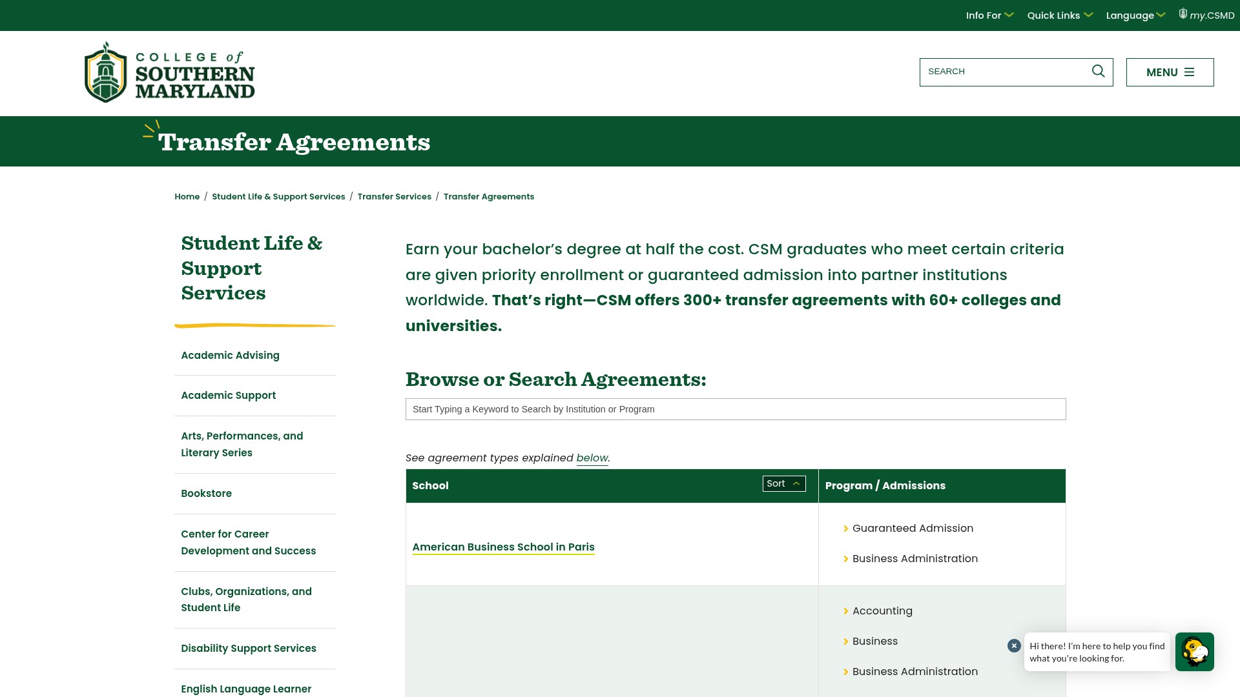This screenshot has width=1240, height=697.
Task: Select Guaranteed Admission list item
Action: click(913, 528)
